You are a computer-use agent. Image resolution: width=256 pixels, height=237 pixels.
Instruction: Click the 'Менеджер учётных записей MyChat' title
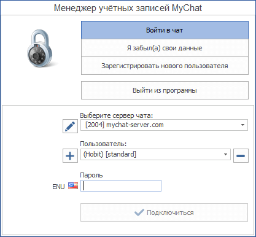(x=128, y=8)
